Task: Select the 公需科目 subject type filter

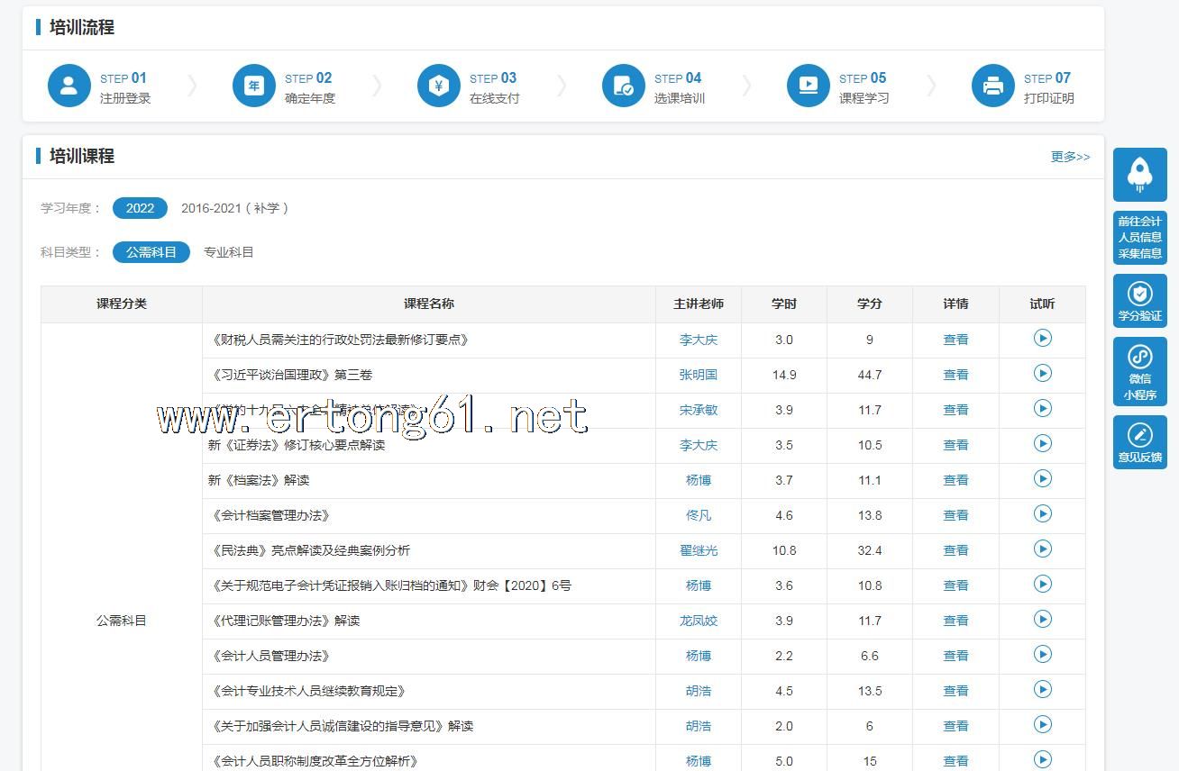Action: [x=151, y=252]
